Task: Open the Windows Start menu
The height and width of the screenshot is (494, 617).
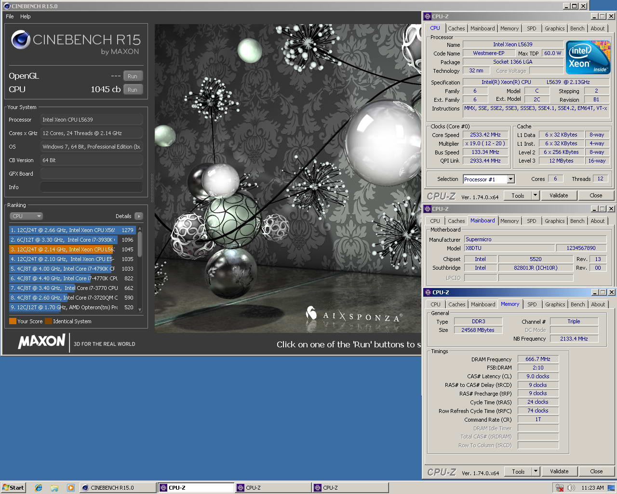Action: tap(13, 488)
